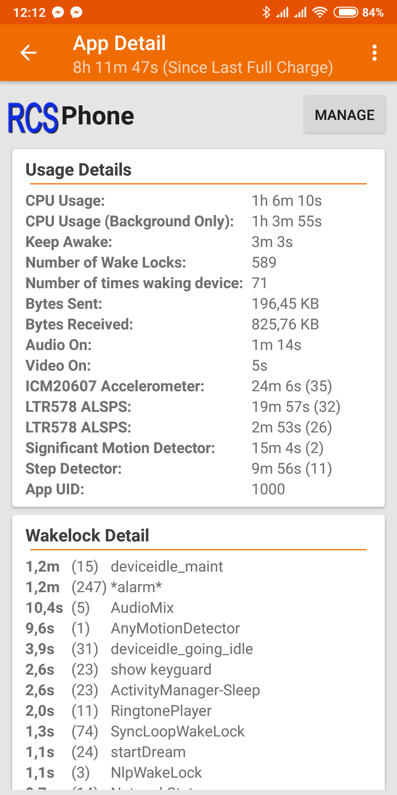Tap the second Messenger notification icon
The width and height of the screenshot is (397, 795).
coord(76,13)
